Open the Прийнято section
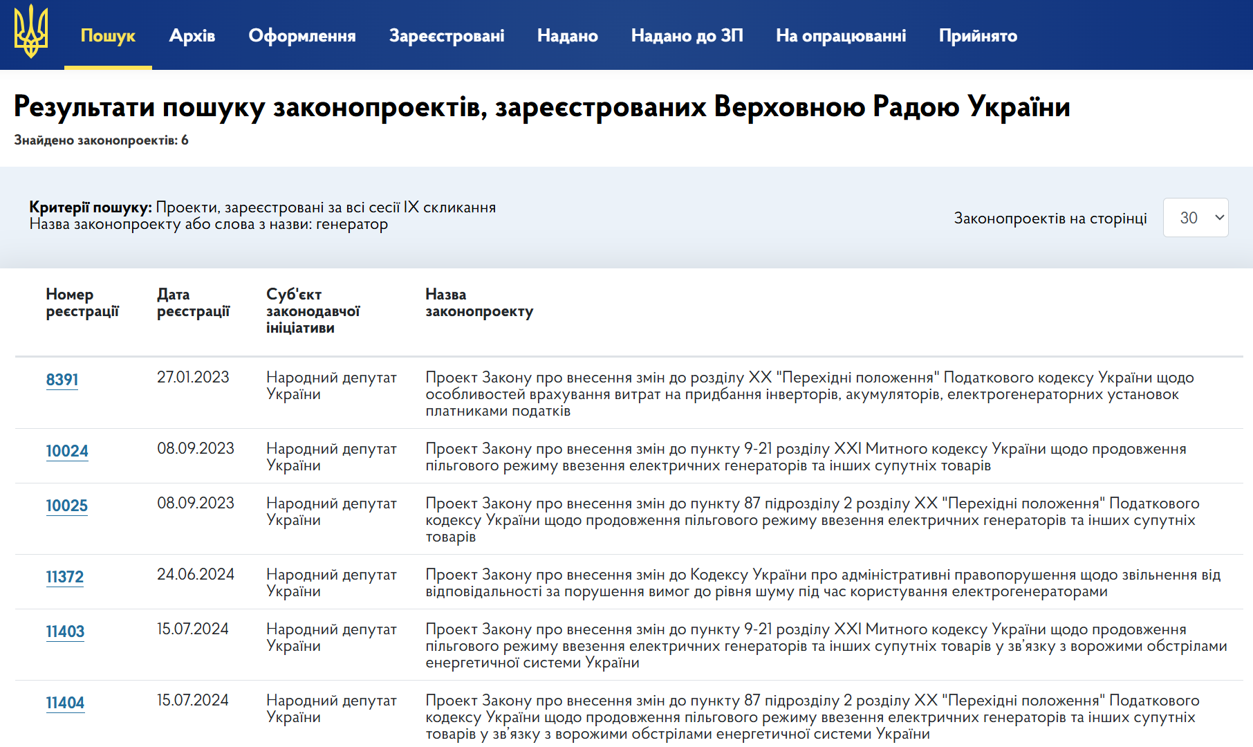 tap(978, 36)
